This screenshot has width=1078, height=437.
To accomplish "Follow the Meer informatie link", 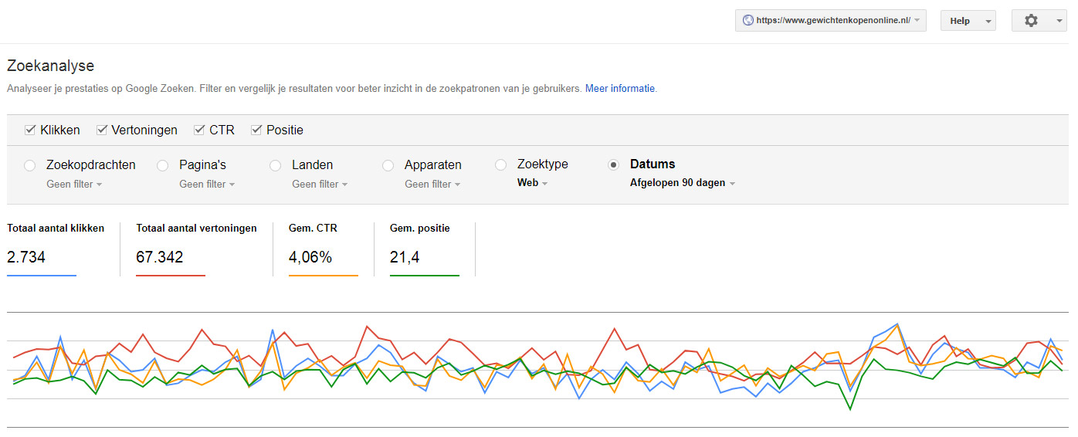I will coord(620,89).
